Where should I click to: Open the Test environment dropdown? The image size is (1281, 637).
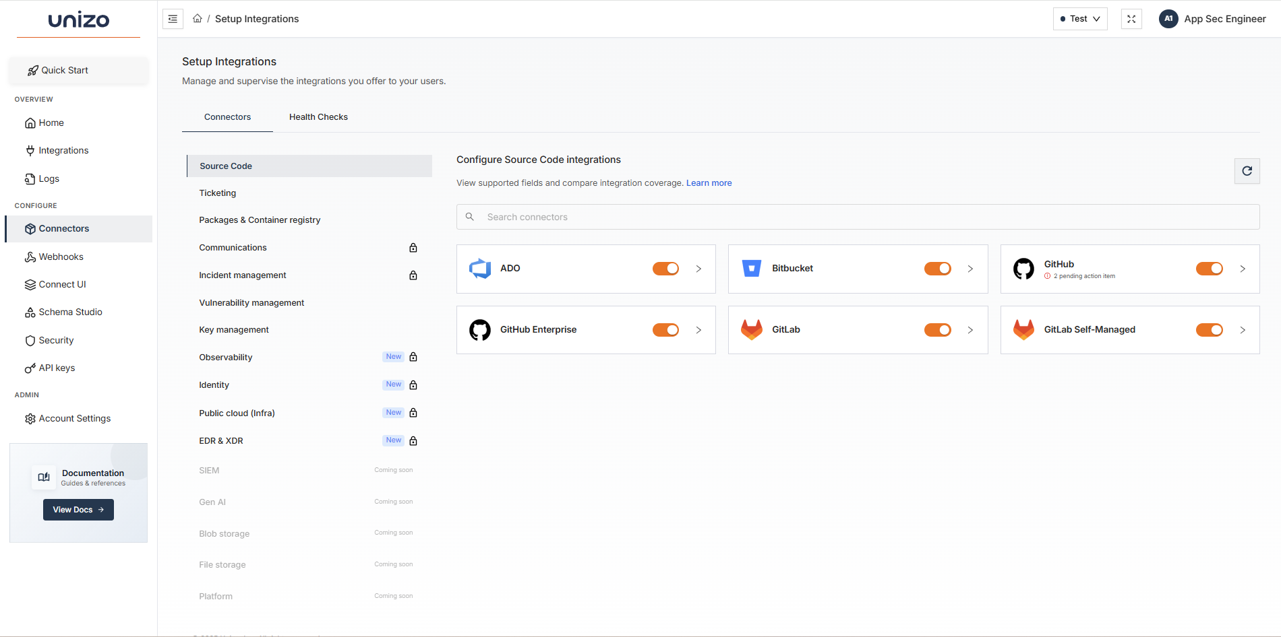tap(1079, 19)
